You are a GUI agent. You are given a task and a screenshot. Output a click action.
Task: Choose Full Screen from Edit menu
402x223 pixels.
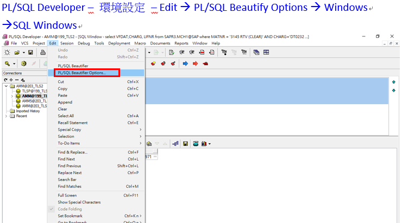(96, 195)
